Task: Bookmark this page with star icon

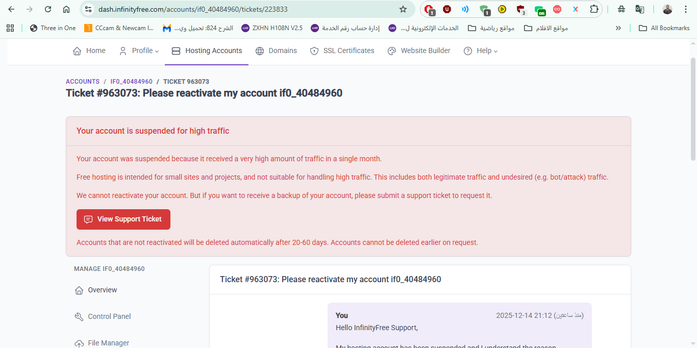Action: [x=403, y=9]
